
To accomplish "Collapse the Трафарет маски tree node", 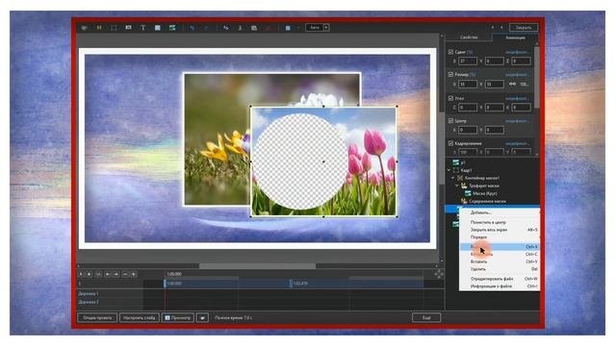I will coord(457,185).
